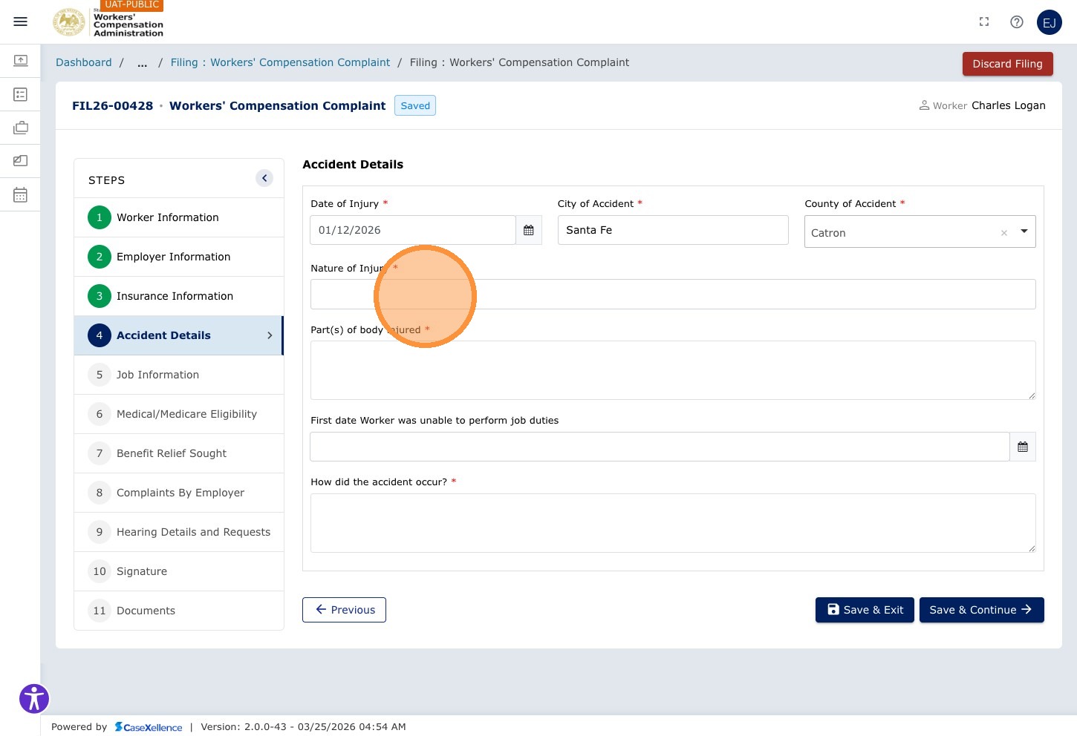Open the calendar icon in left sidebar

click(x=21, y=195)
